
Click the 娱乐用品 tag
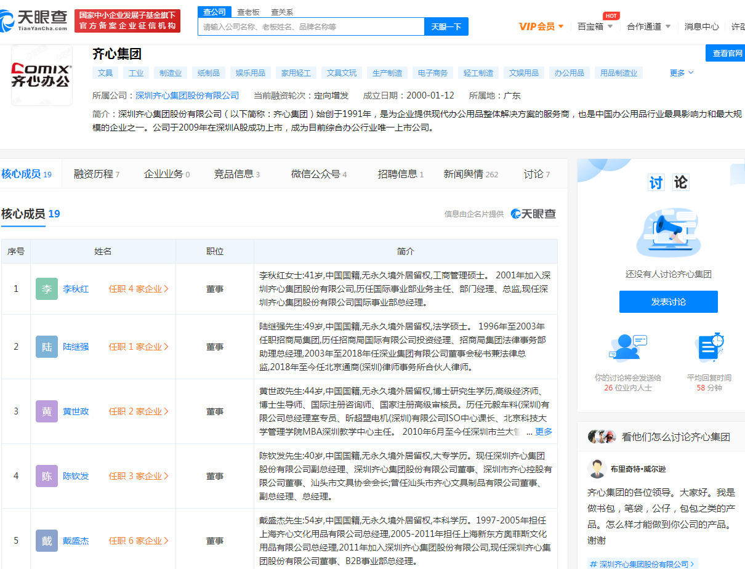[251, 73]
